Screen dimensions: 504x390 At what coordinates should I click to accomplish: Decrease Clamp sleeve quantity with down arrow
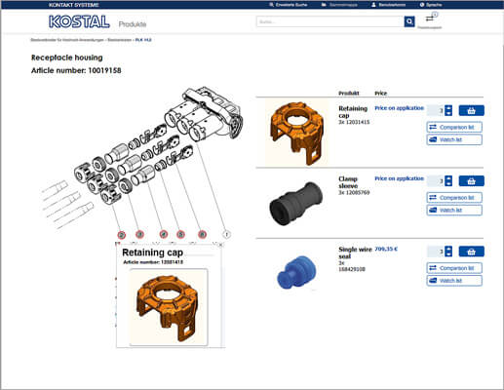click(448, 184)
